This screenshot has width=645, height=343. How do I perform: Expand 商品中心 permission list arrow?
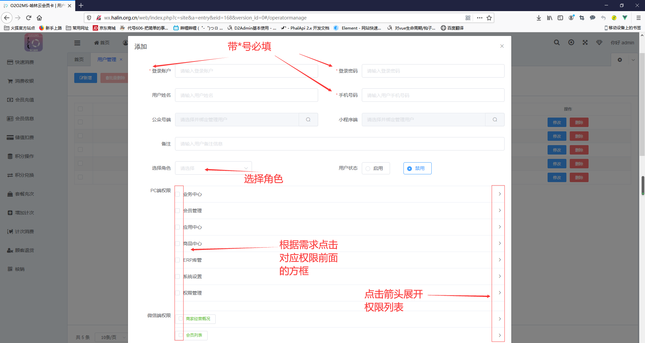point(500,243)
